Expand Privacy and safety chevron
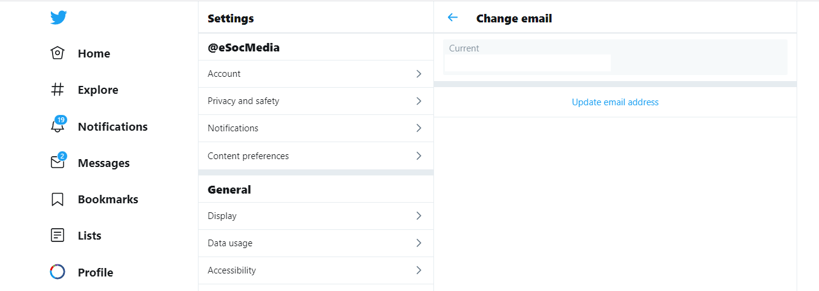 418,101
